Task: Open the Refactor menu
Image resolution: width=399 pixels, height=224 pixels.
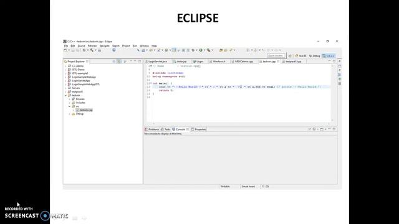Action: coord(92,46)
